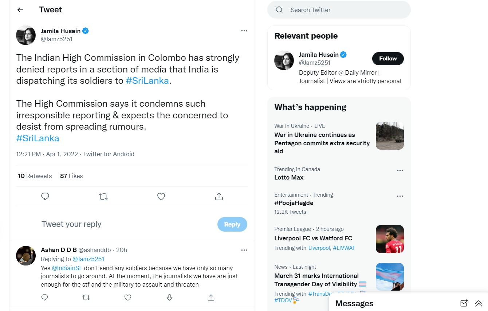The width and height of the screenshot is (488, 311).
Task: Downvote Ashan D D B's reply
Action: pyautogui.click(x=169, y=298)
